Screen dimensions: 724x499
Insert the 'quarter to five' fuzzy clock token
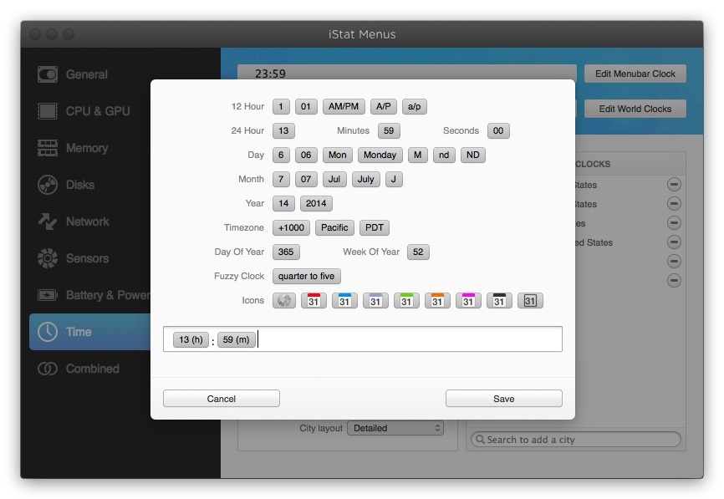pos(307,276)
